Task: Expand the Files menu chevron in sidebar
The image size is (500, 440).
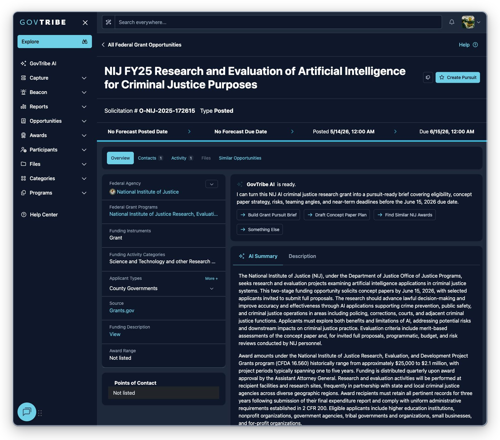Action: pyautogui.click(x=84, y=164)
